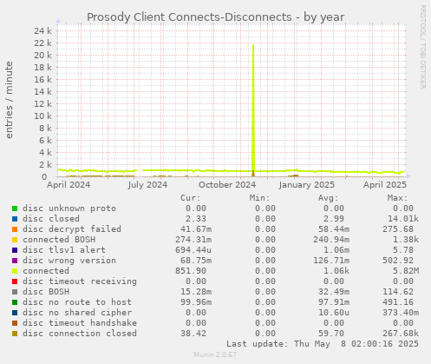Click the olive 'disc connection closed' swatch
The width and height of the screenshot is (431, 364).
coord(15,334)
